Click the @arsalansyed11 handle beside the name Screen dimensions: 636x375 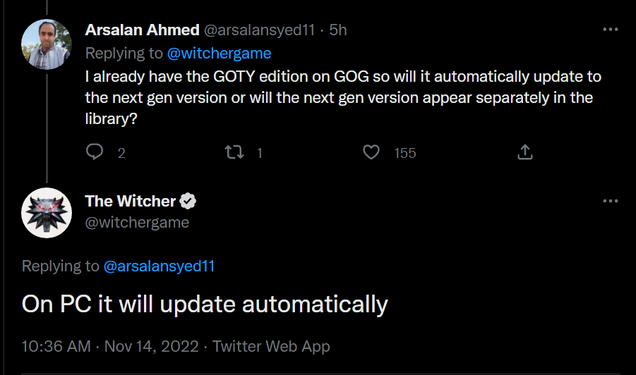[260, 30]
